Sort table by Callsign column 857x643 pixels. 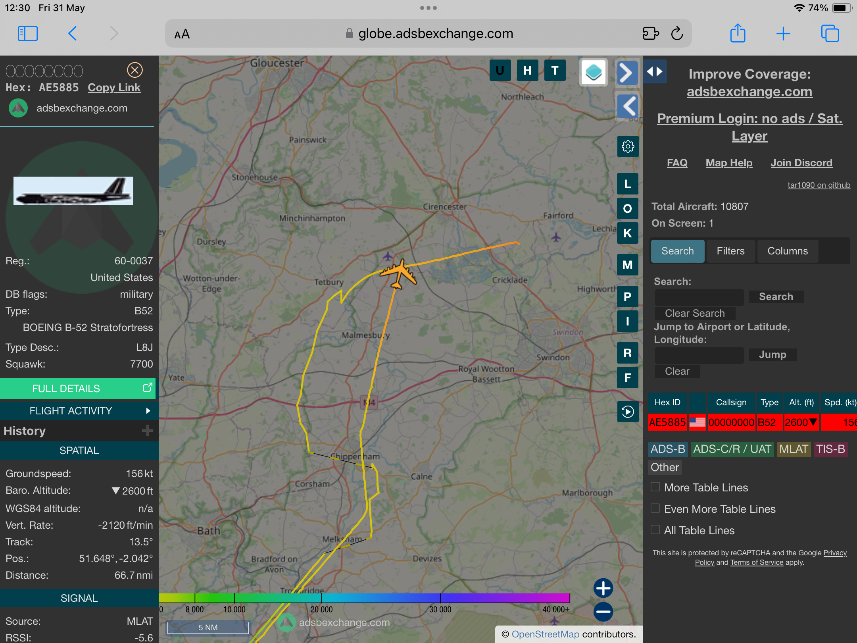coord(731,402)
